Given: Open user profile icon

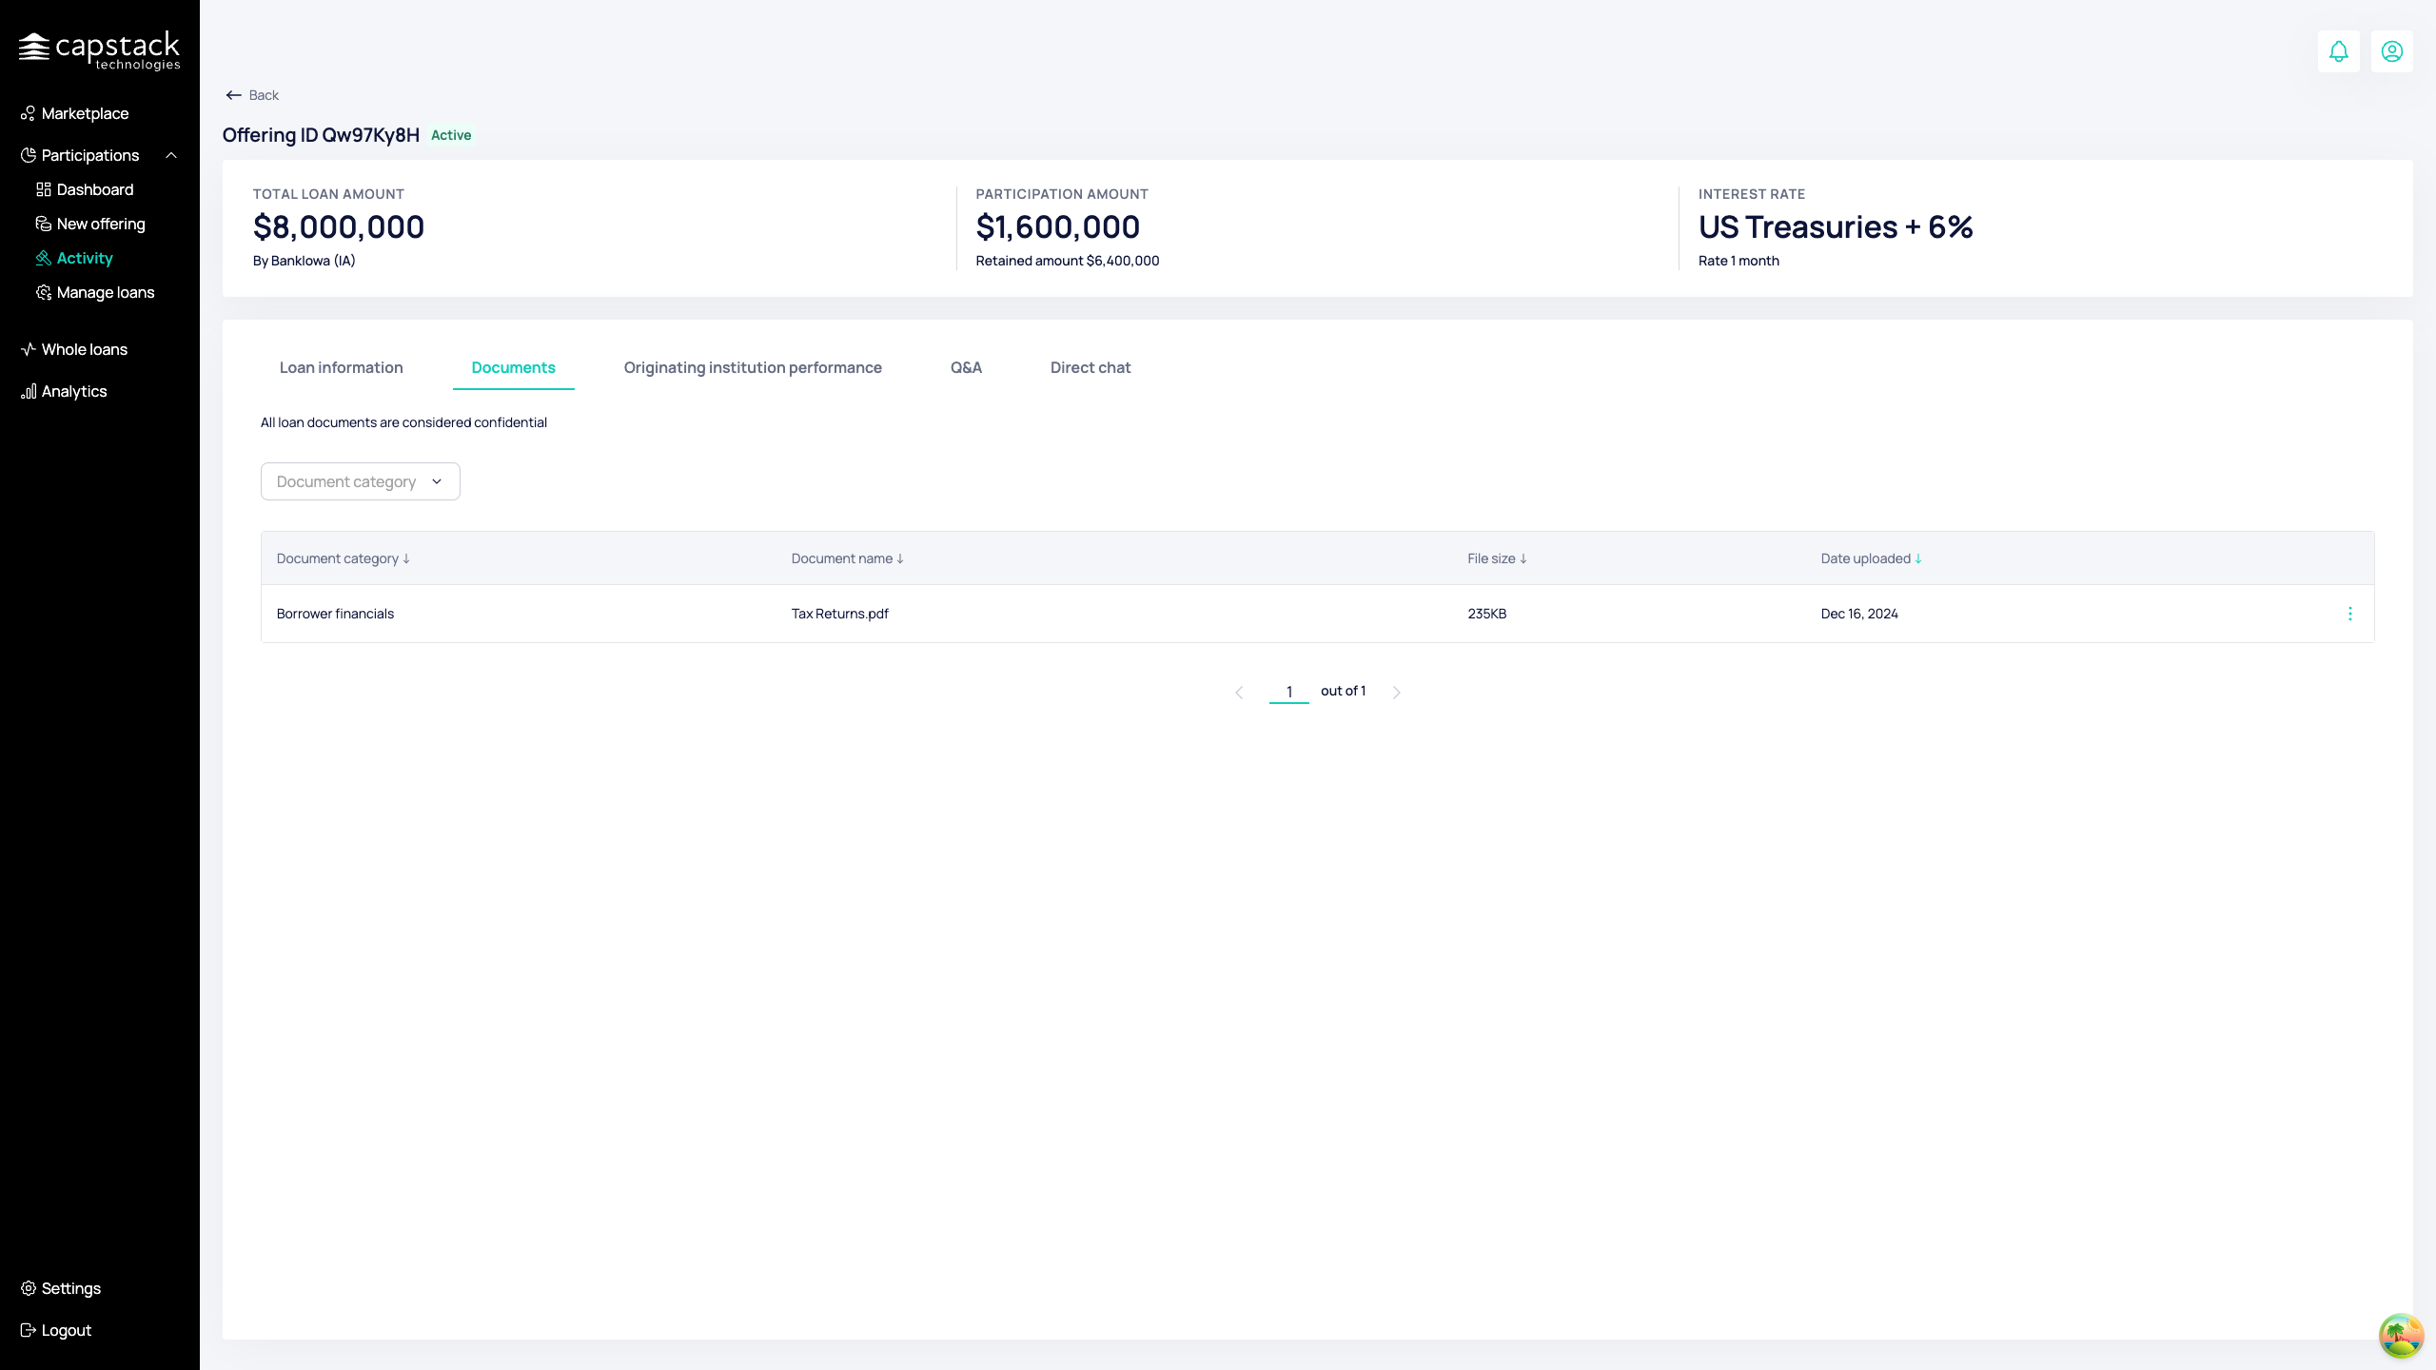Looking at the screenshot, I should (2391, 51).
